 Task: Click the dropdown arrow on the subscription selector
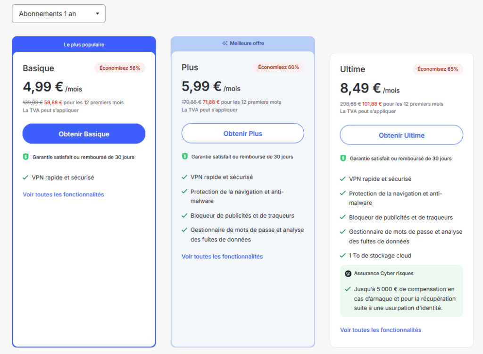[98, 13]
